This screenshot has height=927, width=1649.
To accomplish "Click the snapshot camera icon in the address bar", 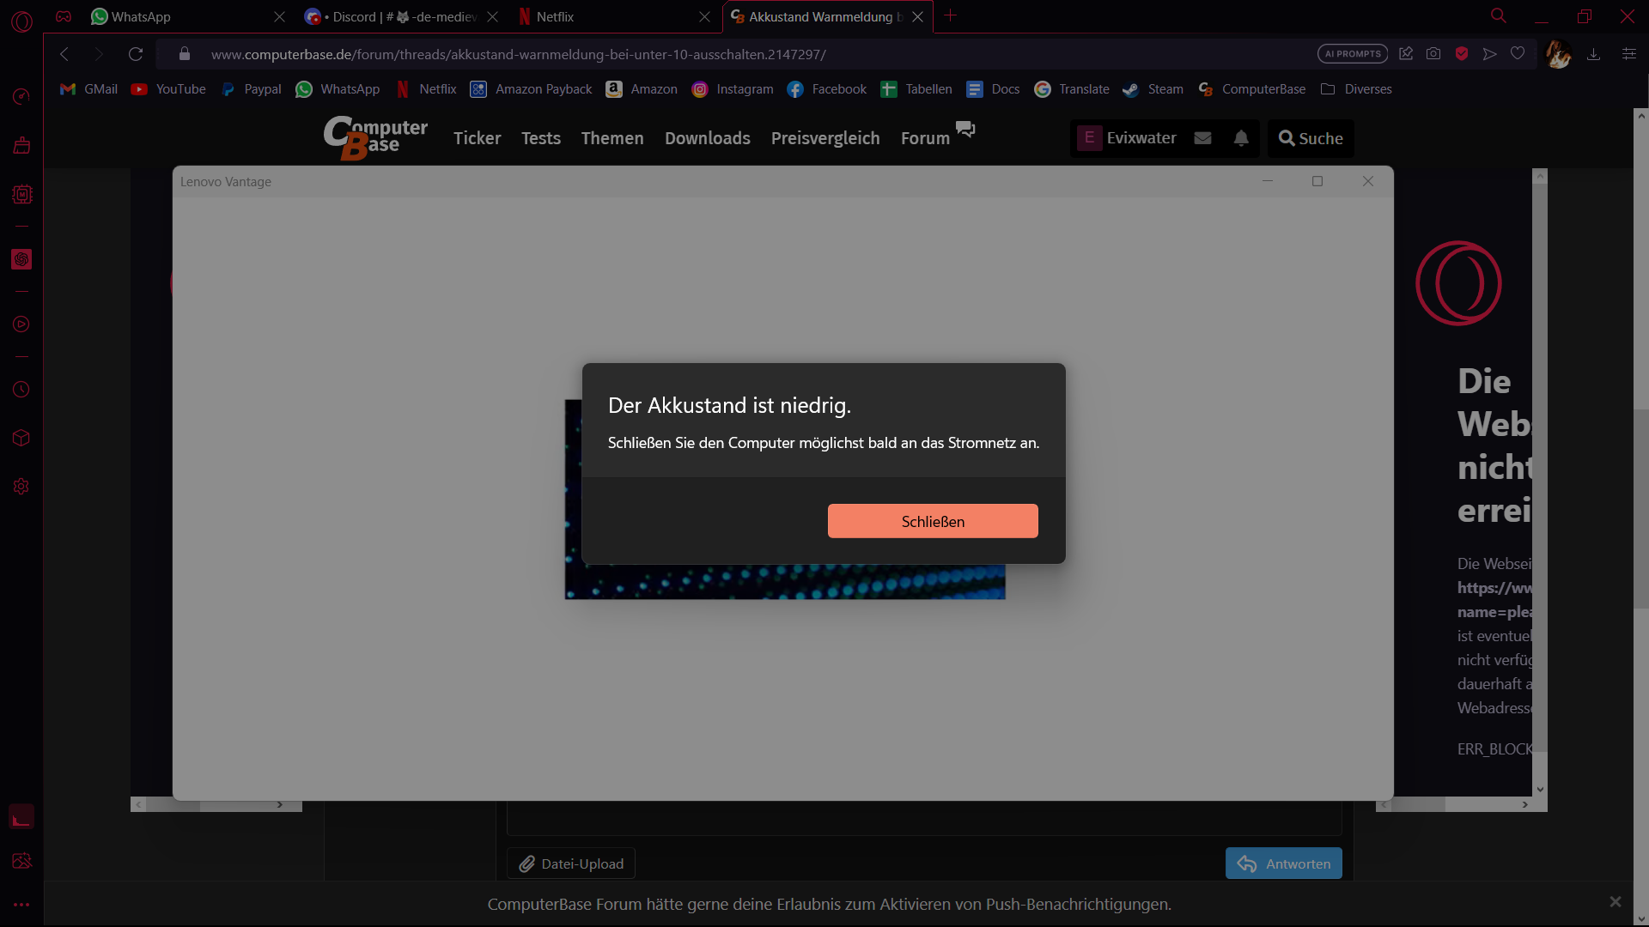I will [x=1433, y=54].
